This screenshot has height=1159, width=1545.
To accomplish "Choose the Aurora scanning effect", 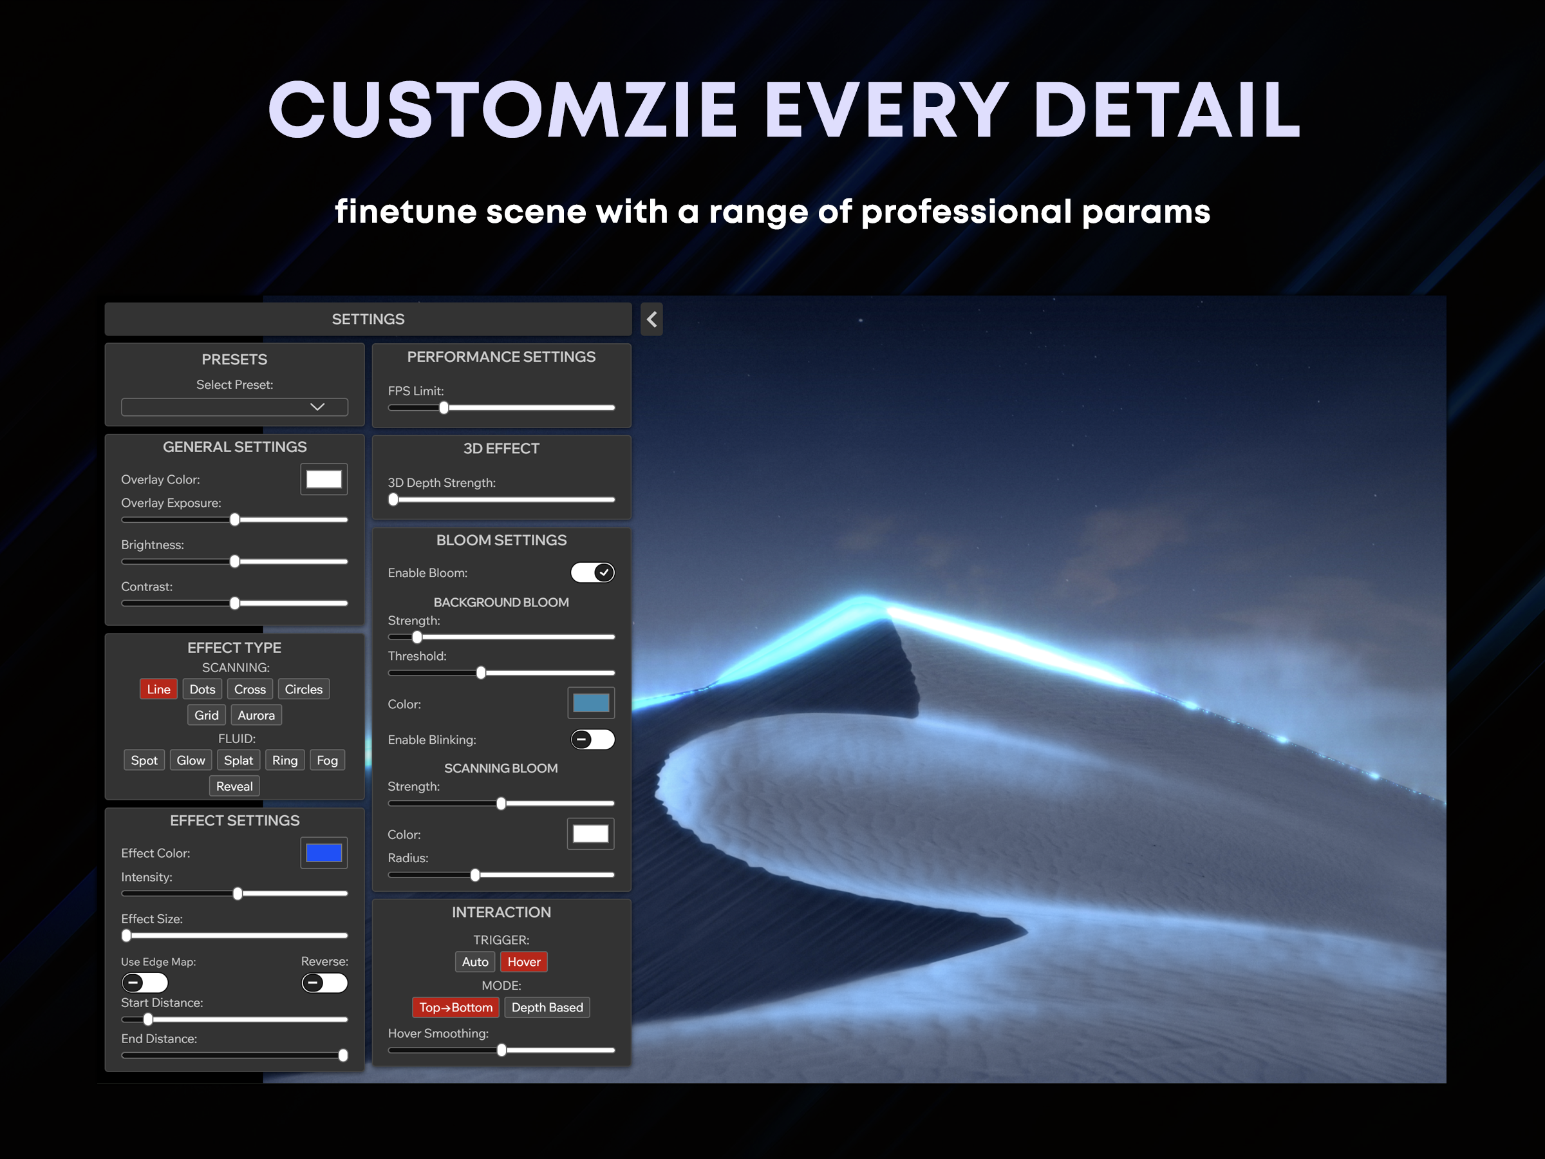I will click(256, 715).
